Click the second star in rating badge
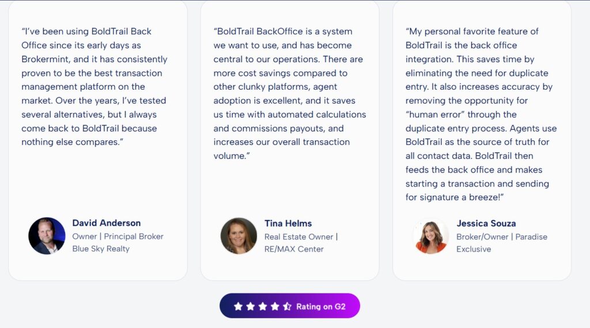The image size is (590, 328). (250, 307)
